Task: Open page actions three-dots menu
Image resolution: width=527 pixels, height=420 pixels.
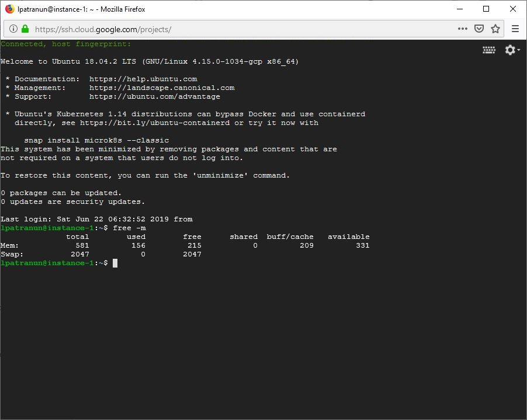Action: pyautogui.click(x=463, y=29)
